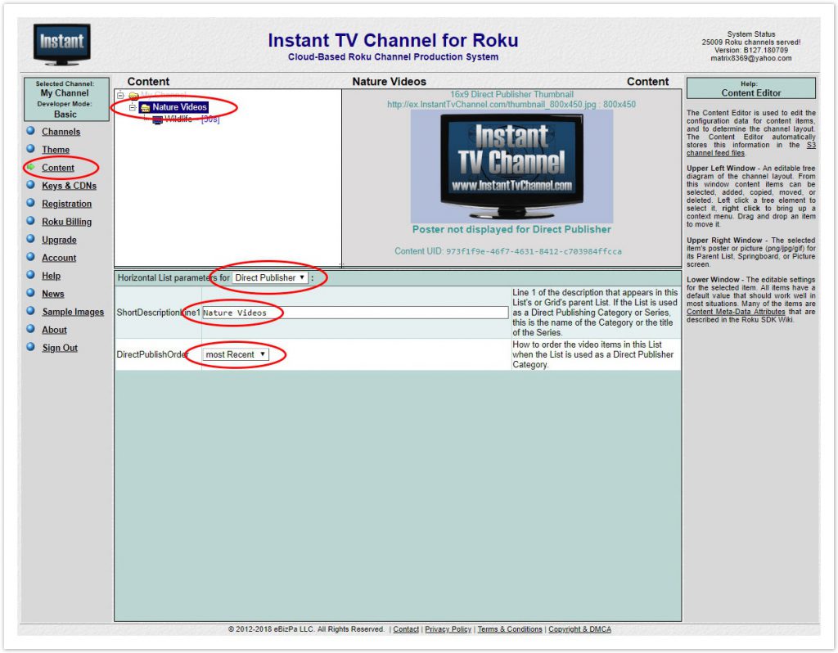Click the blue bullet beside Theme
Screen dimensions: 838x653
(x=30, y=149)
